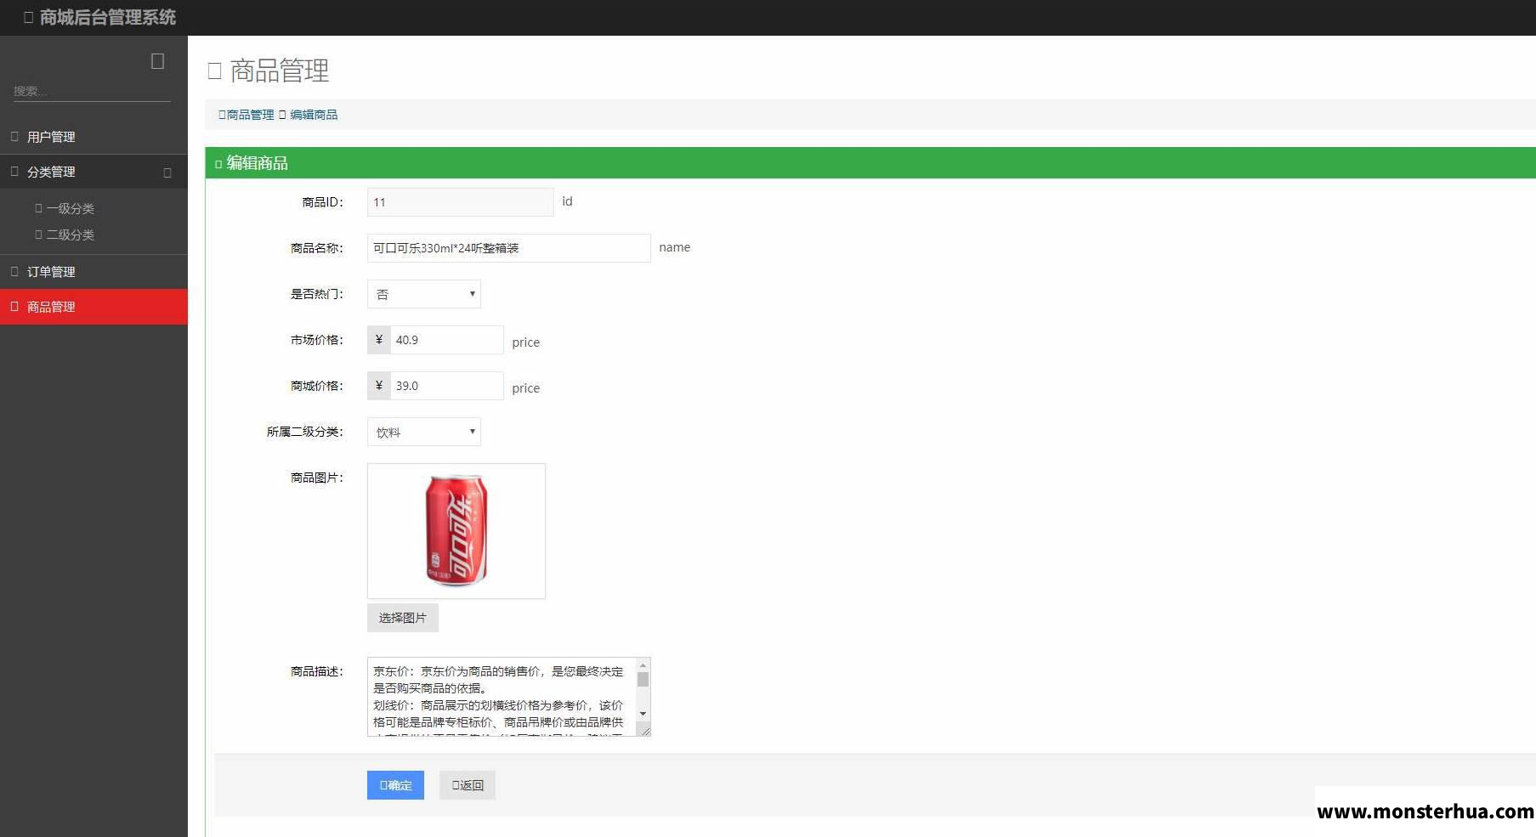Click the 是否热门: label
This screenshot has height=837, width=1536.
(x=316, y=294)
